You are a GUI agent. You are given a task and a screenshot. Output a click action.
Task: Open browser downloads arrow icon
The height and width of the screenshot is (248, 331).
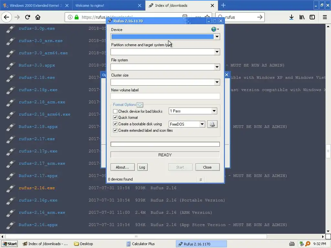291,17
